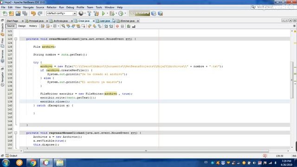
Task: Click the horizontal editor scrollbar thumb
Action: click(x=146, y=151)
